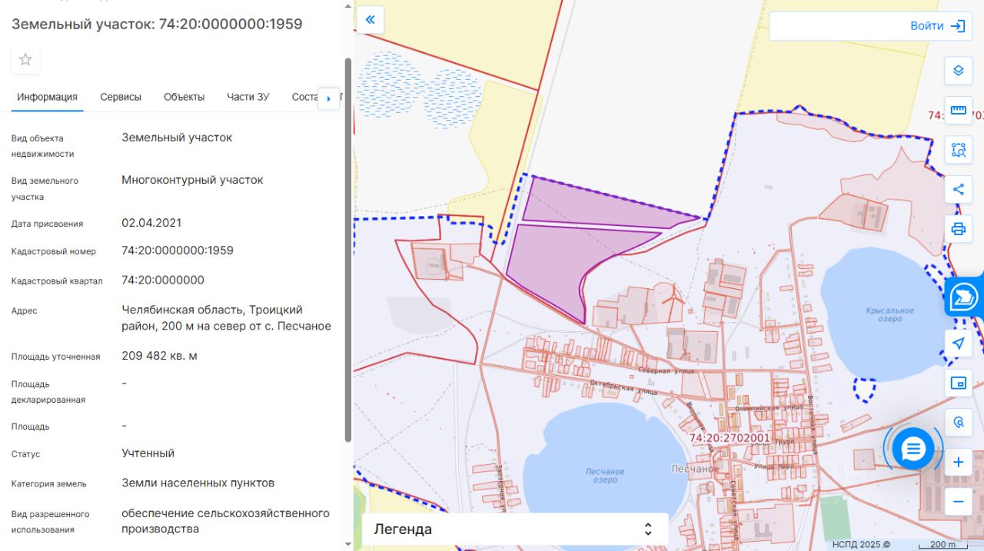The width and height of the screenshot is (984, 551).
Task: Add parcel to favorites with star icon
Action: [25, 59]
